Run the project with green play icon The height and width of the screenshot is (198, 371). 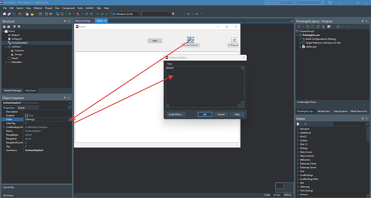(x=69, y=14)
